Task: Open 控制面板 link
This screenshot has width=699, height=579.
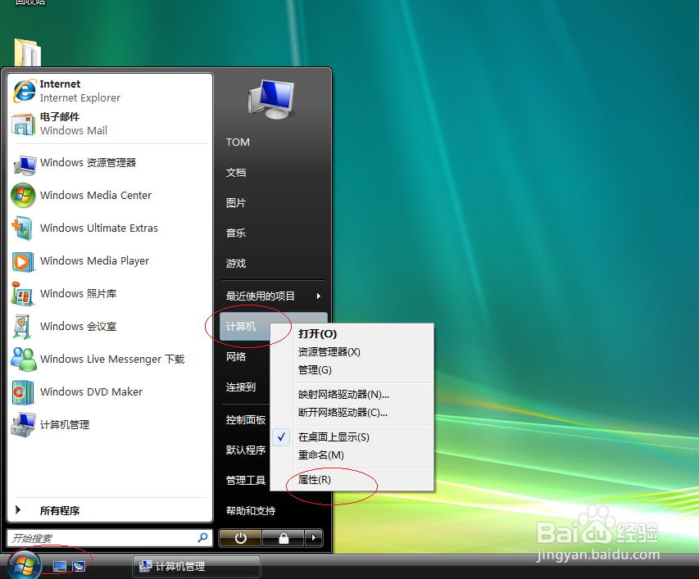Action: click(246, 419)
